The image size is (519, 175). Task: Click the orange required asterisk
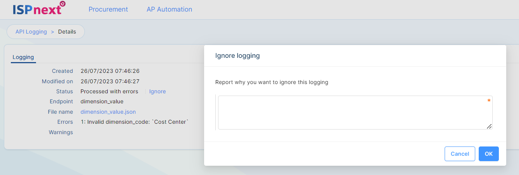tap(489, 101)
